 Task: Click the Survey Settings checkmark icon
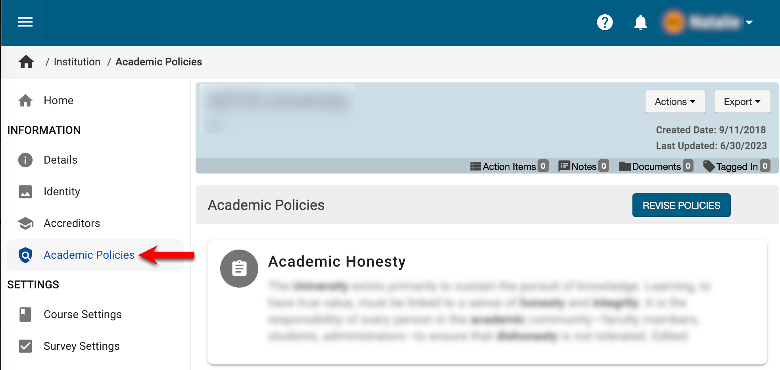(25, 346)
